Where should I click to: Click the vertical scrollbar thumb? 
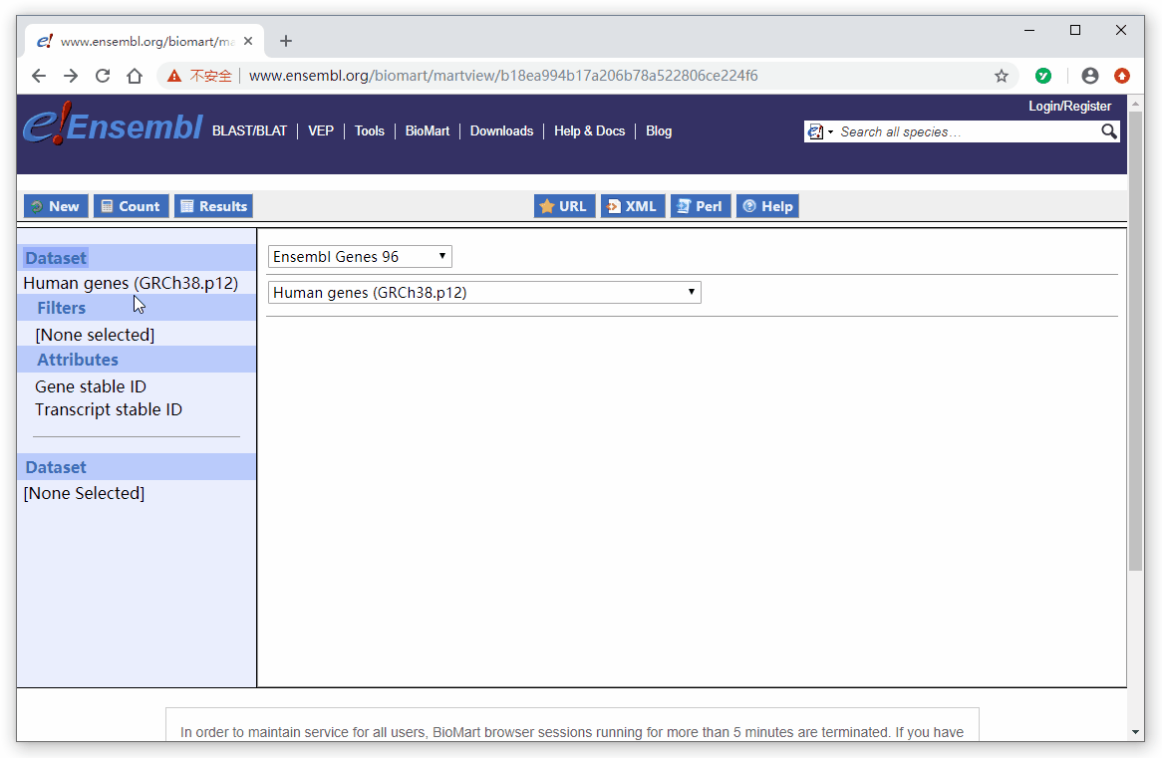[x=1135, y=341]
